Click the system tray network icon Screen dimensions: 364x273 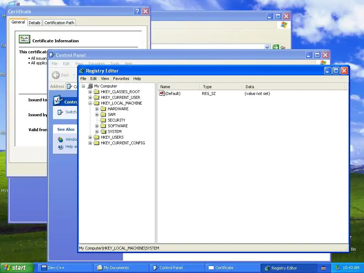[338, 268]
